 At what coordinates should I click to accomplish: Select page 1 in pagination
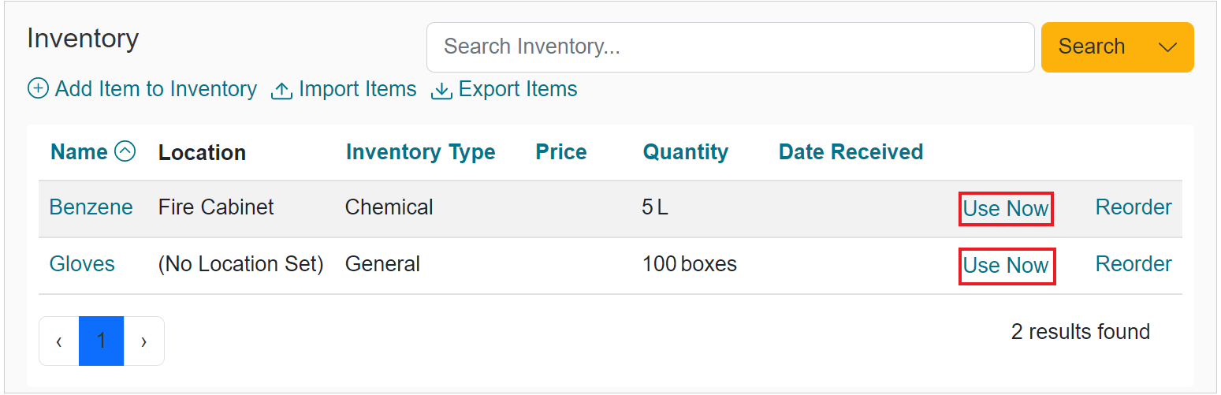101,341
